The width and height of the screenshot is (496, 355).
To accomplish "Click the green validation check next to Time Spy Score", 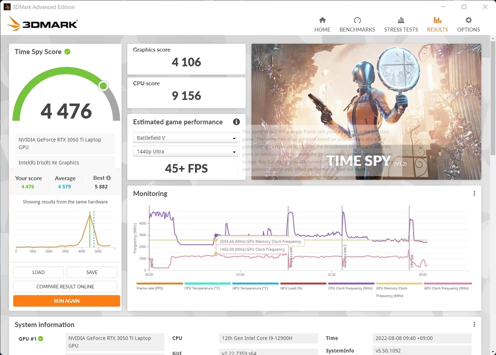I will (67, 52).
